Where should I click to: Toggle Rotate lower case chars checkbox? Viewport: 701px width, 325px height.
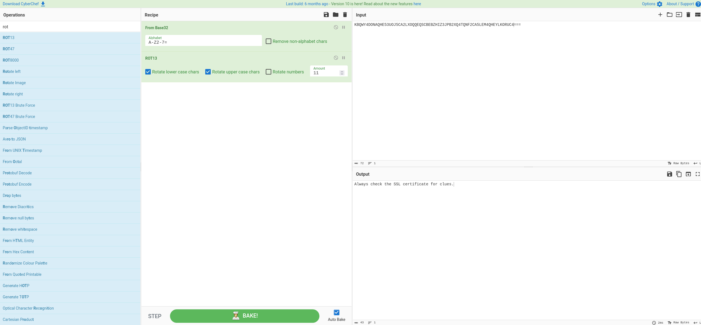(148, 72)
